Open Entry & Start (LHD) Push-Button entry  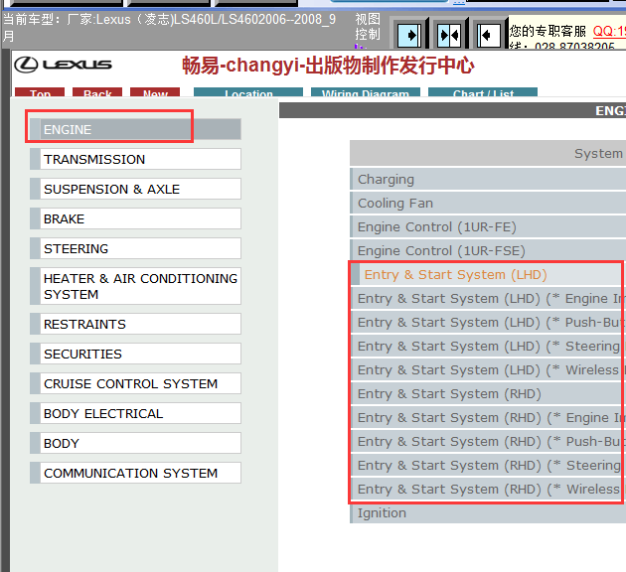(x=488, y=323)
